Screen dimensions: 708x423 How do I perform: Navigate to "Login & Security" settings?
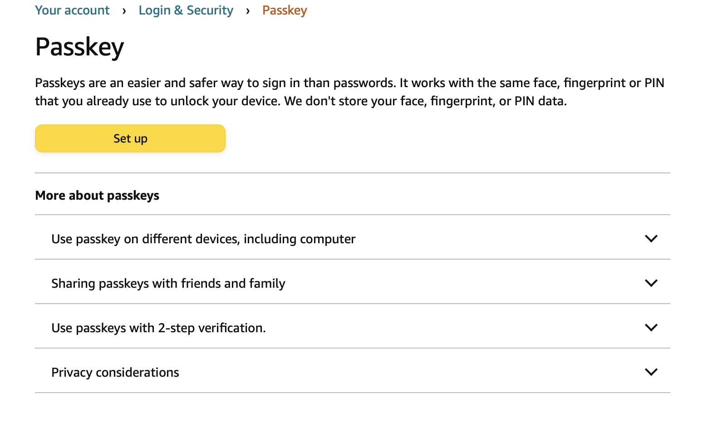pos(186,10)
